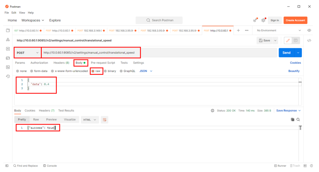Switch to the Pre-request Script tab
Screen dimensions: 319x172
[x=103, y=63]
